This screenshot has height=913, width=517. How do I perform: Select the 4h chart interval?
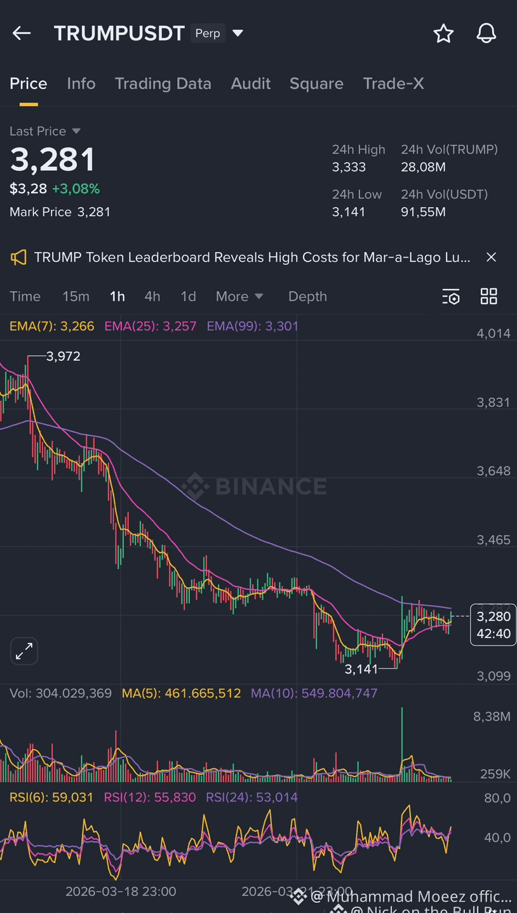pos(152,297)
